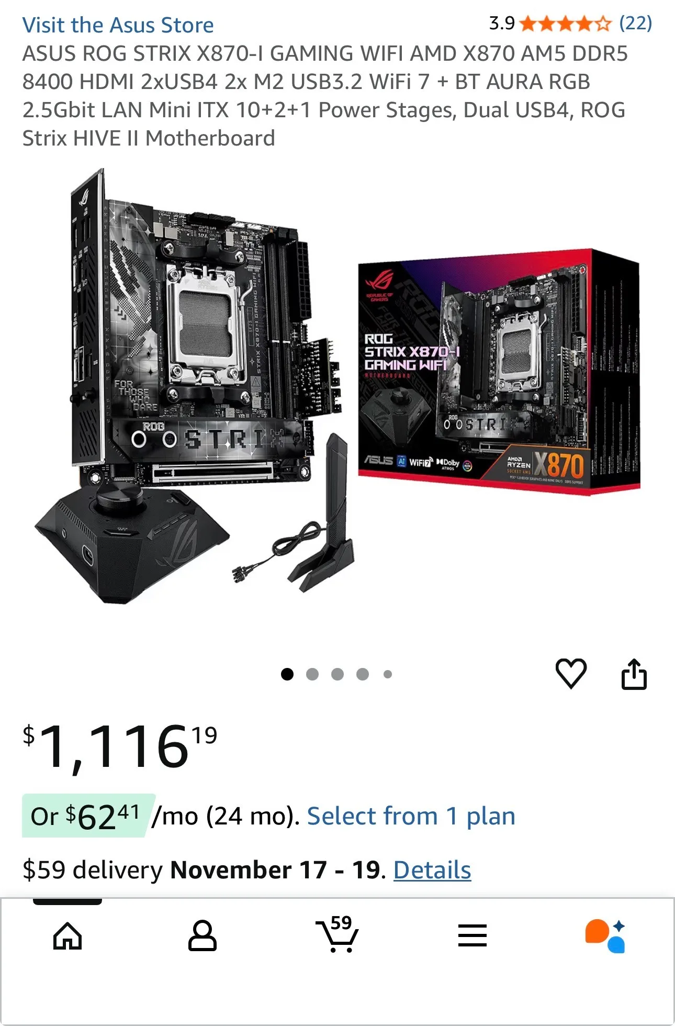The width and height of the screenshot is (675, 1026).
Task: Select the first filled carousel dot
Action: [287, 674]
